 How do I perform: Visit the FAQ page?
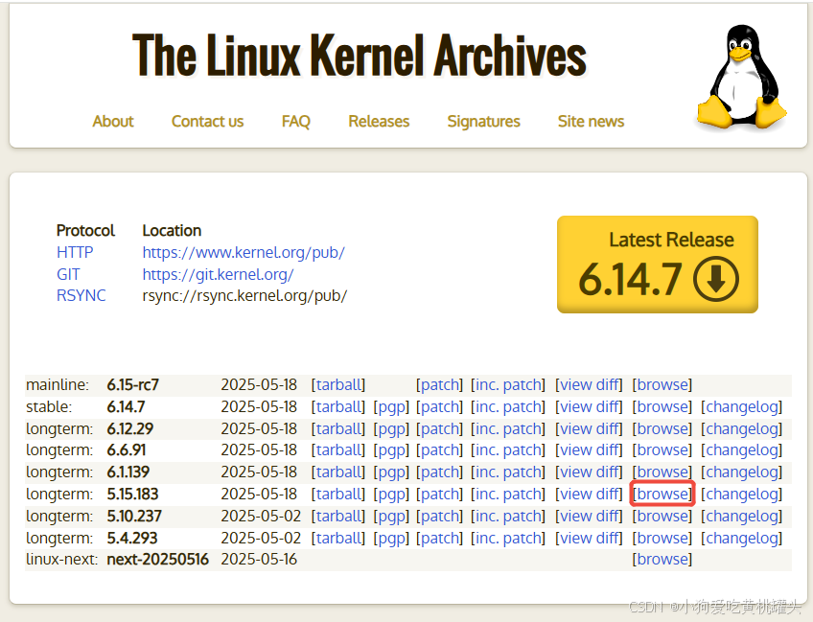click(295, 122)
